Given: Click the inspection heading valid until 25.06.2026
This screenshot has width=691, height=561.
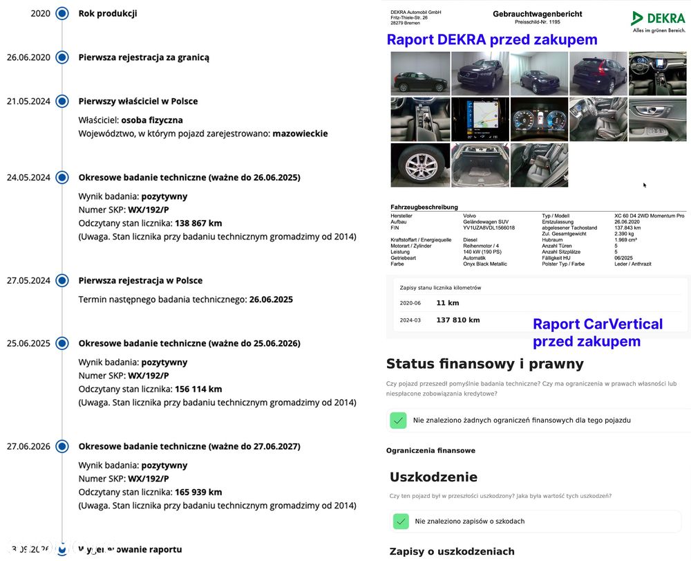Looking at the screenshot, I should [189, 343].
